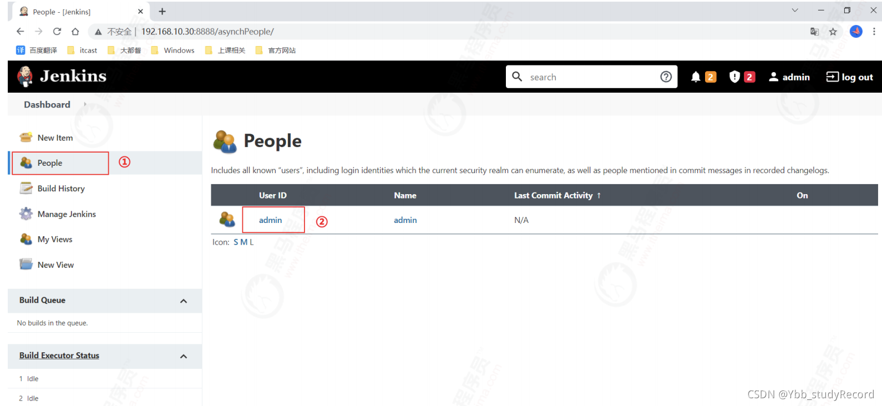Open People in sidebar

click(x=50, y=163)
